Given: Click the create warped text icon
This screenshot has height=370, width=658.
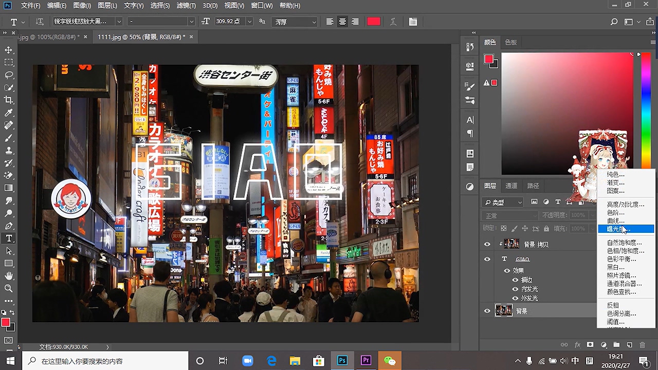Looking at the screenshot, I should click(x=393, y=22).
